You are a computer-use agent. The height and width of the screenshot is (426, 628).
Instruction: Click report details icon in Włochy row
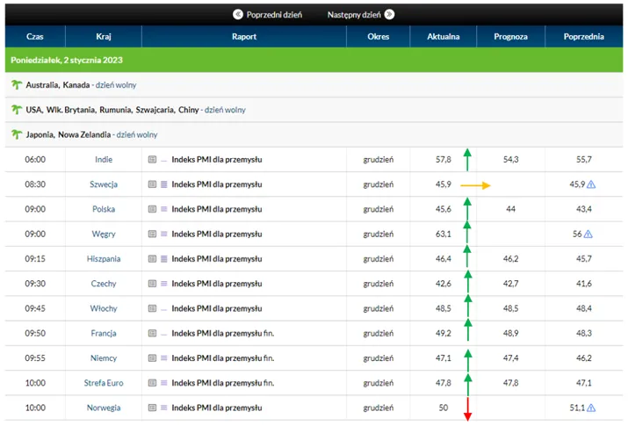[x=152, y=308]
